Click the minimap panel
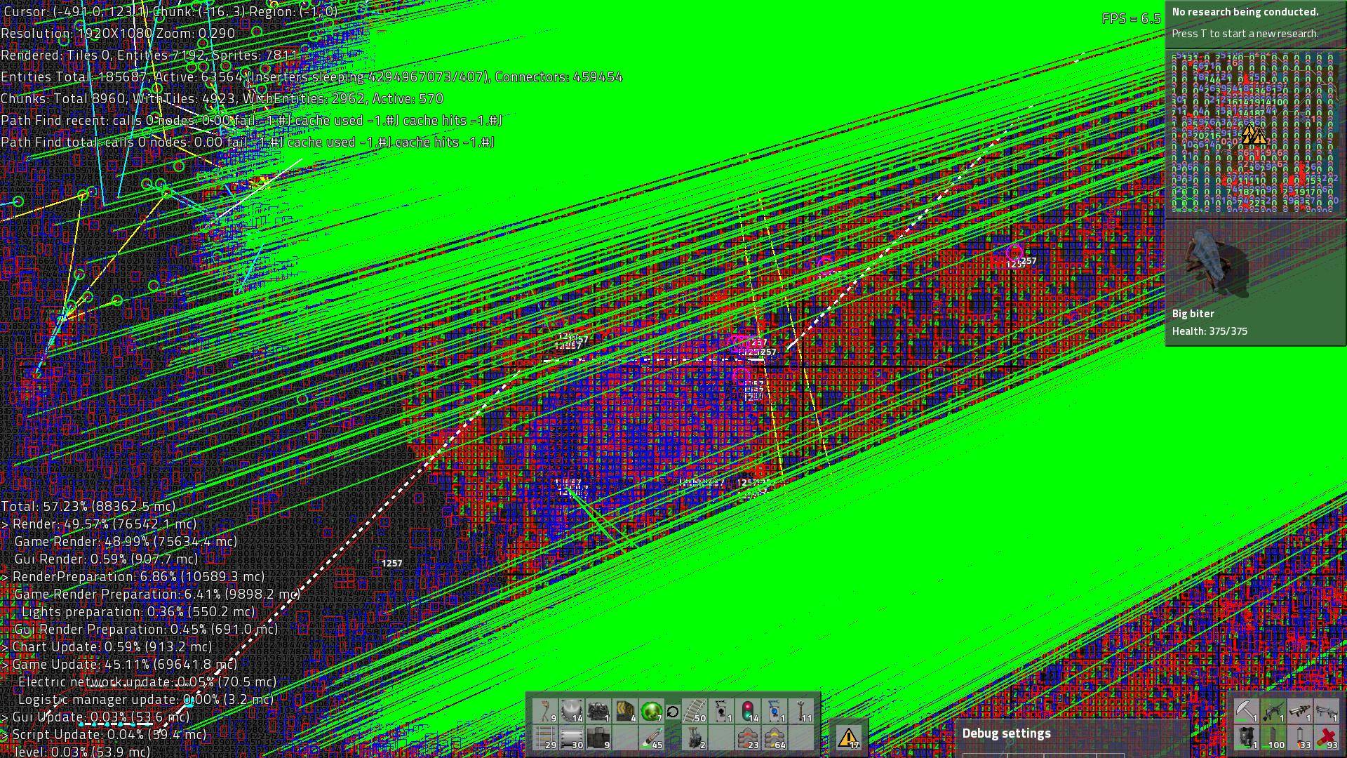This screenshot has width=1347, height=758. 1255,133
